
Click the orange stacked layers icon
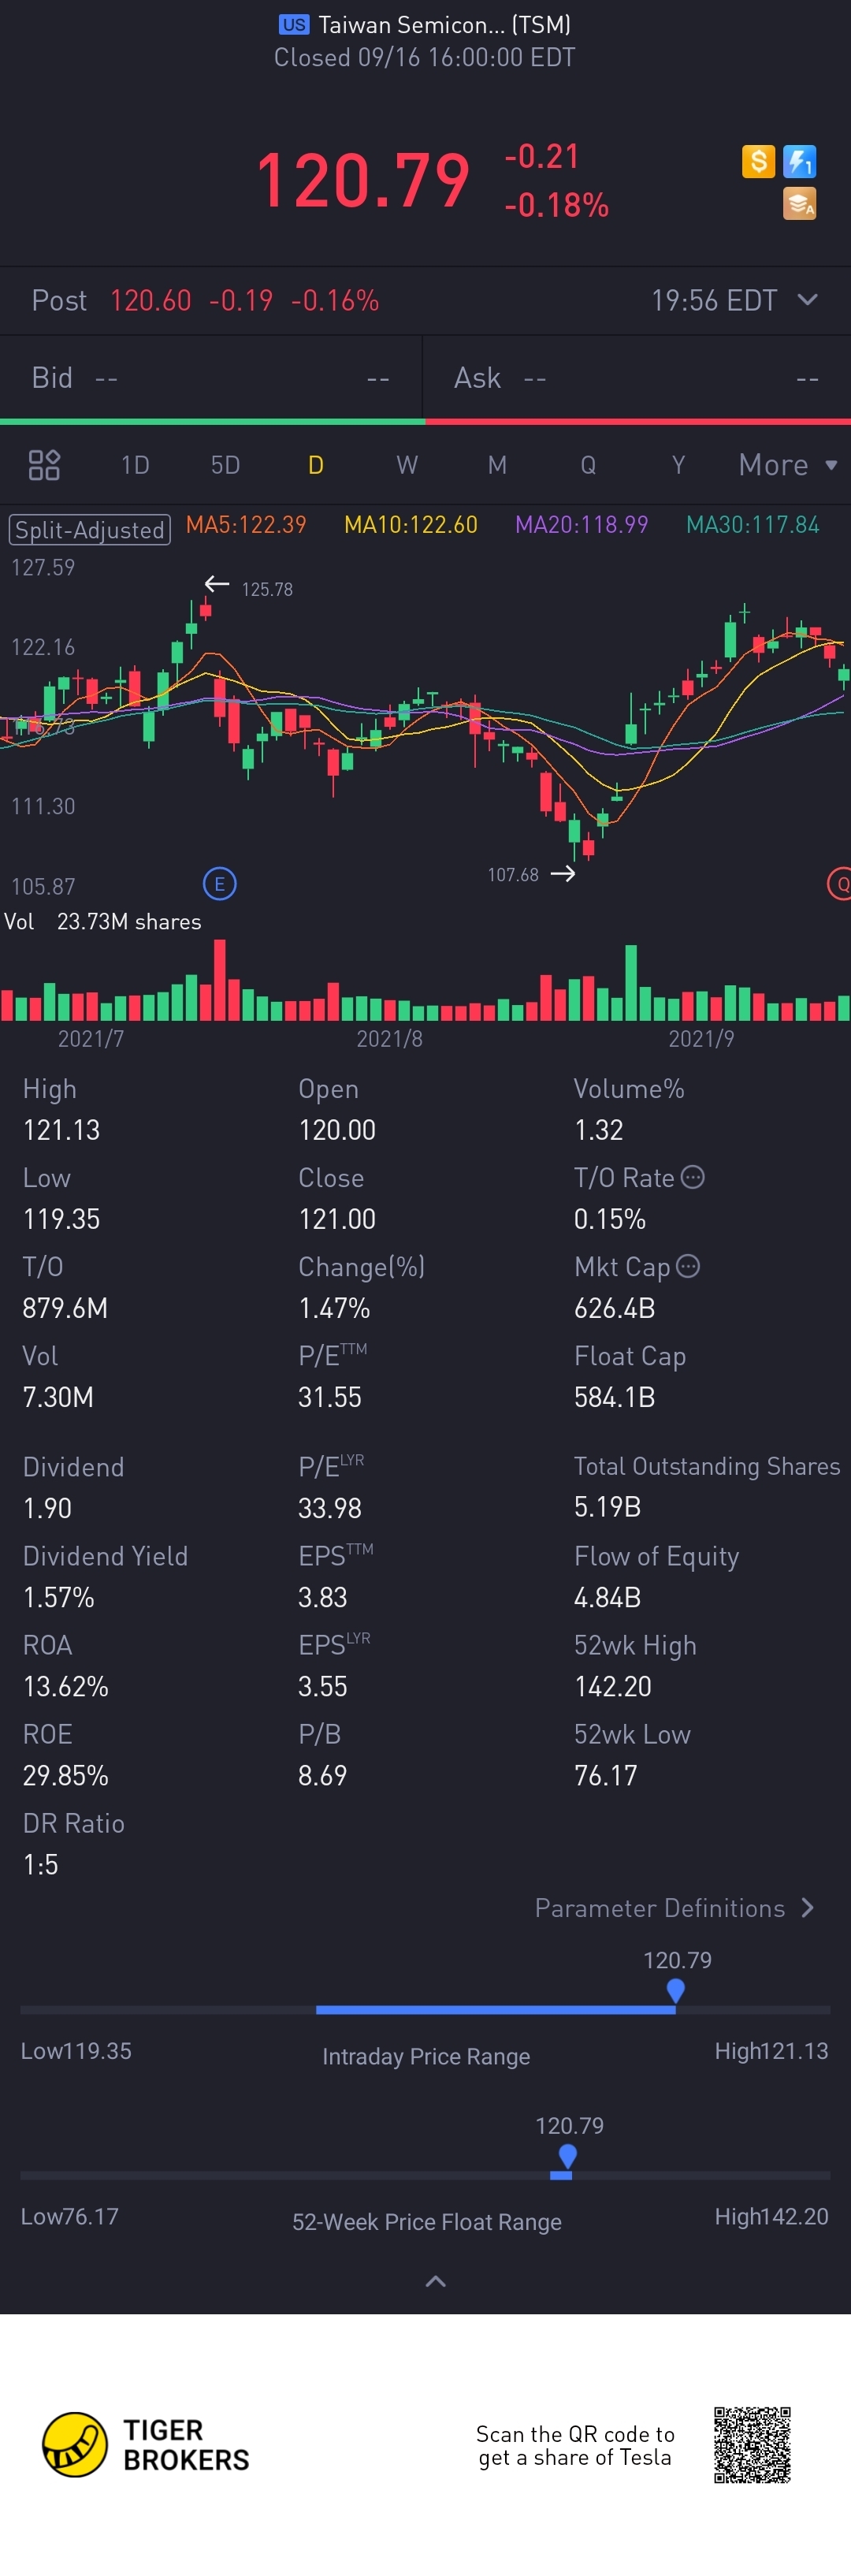tap(799, 204)
